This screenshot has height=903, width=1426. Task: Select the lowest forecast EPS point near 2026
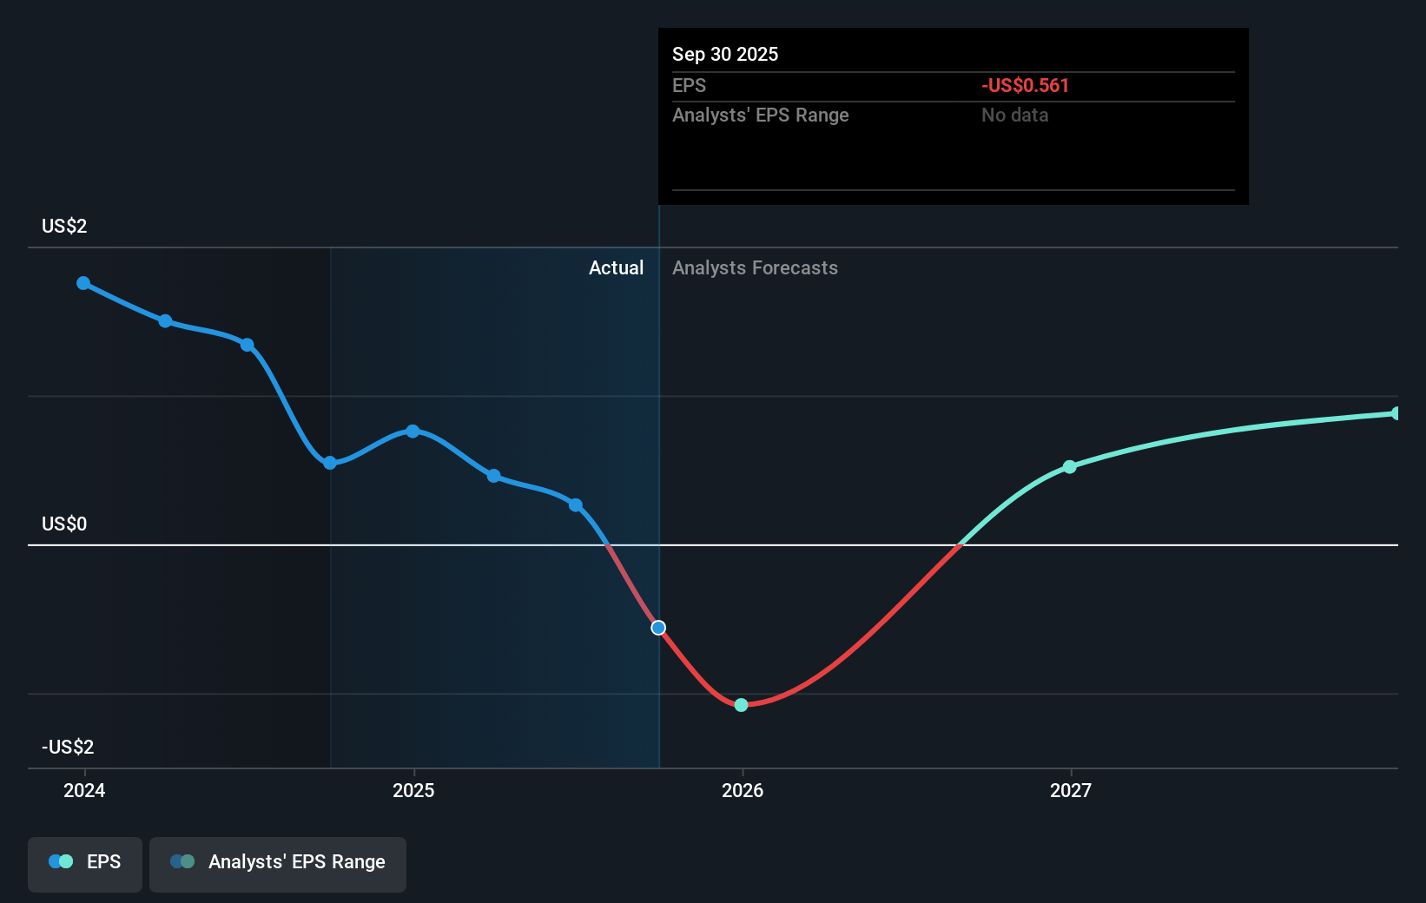[741, 705]
